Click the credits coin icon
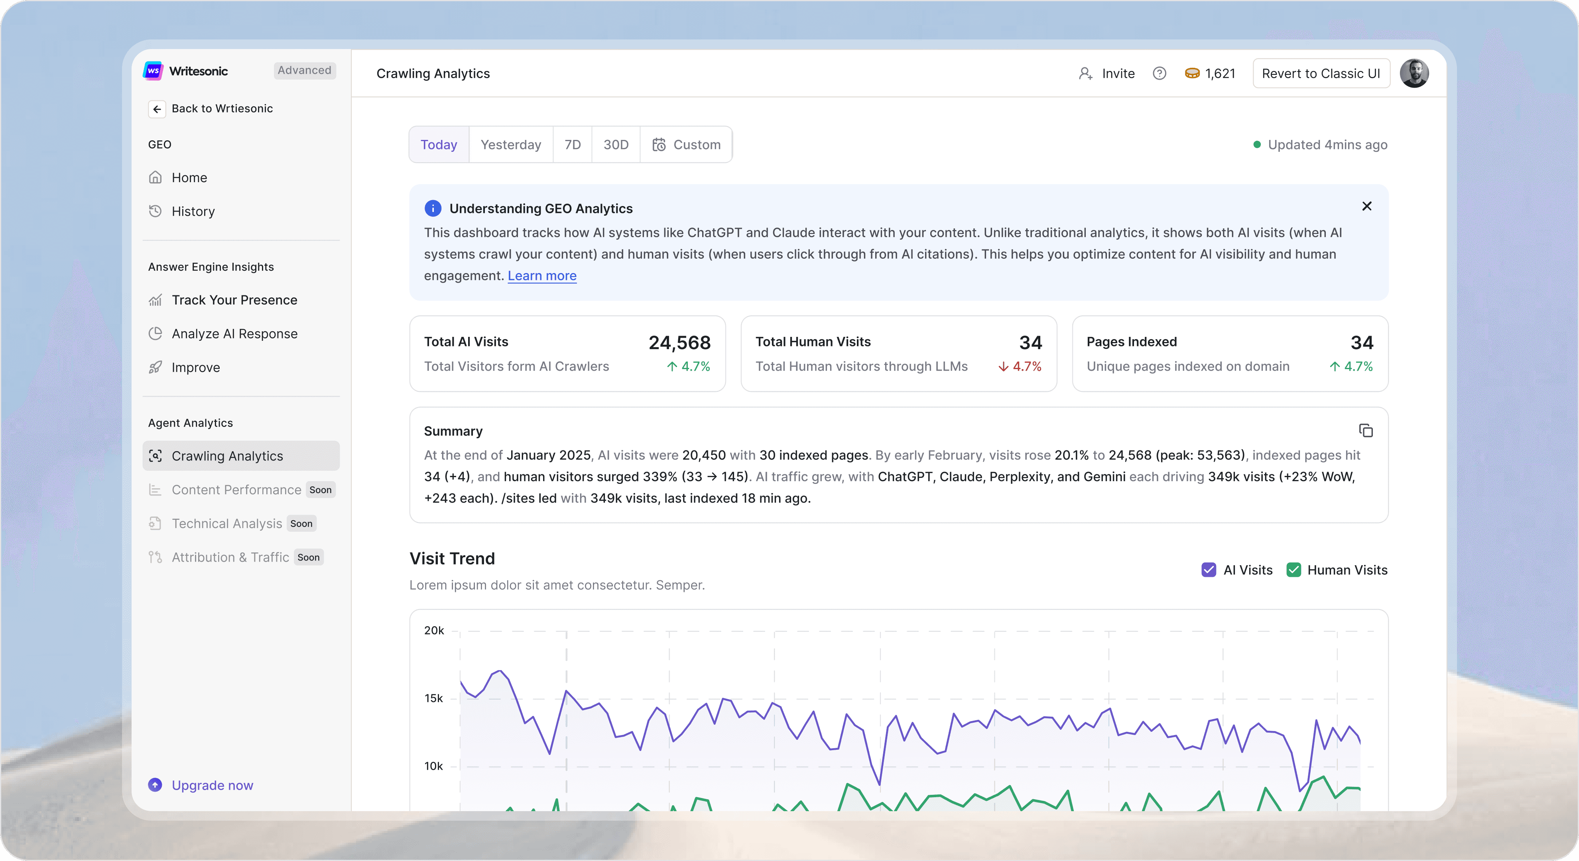The width and height of the screenshot is (1579, 861). click(1191, 73)
